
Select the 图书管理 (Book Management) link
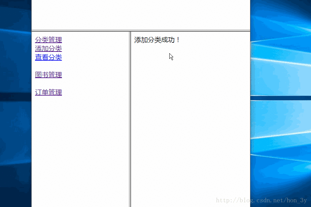[48, 74]
